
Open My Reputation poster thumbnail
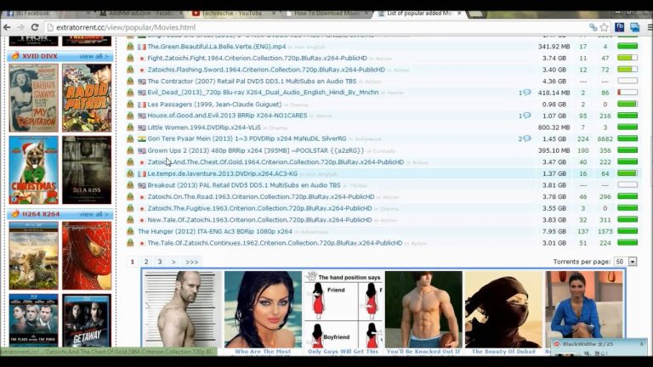click(x=34, y=98)
